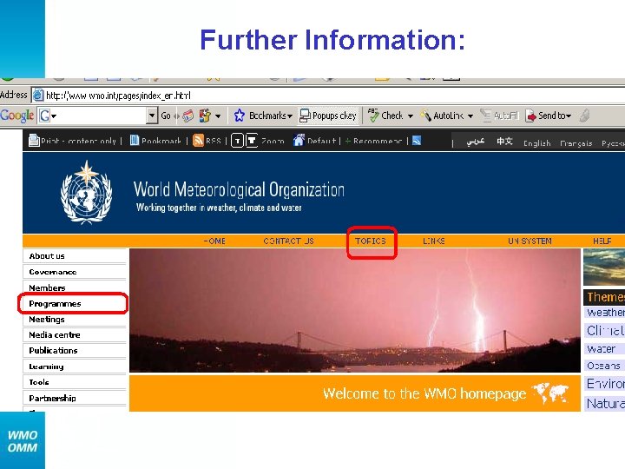Open the HOME navigation tab
The width and height of the screenshot is (625, 469).
click(x=214, y=241)
